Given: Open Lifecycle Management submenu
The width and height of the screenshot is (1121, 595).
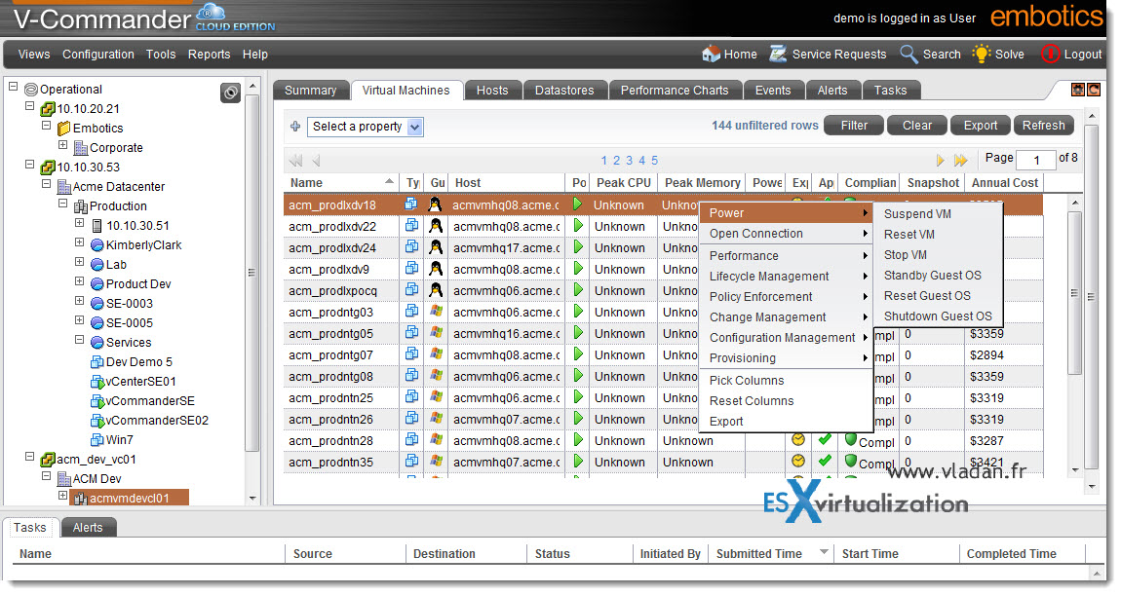Looking at the screenshot, I should coord(787,276).
